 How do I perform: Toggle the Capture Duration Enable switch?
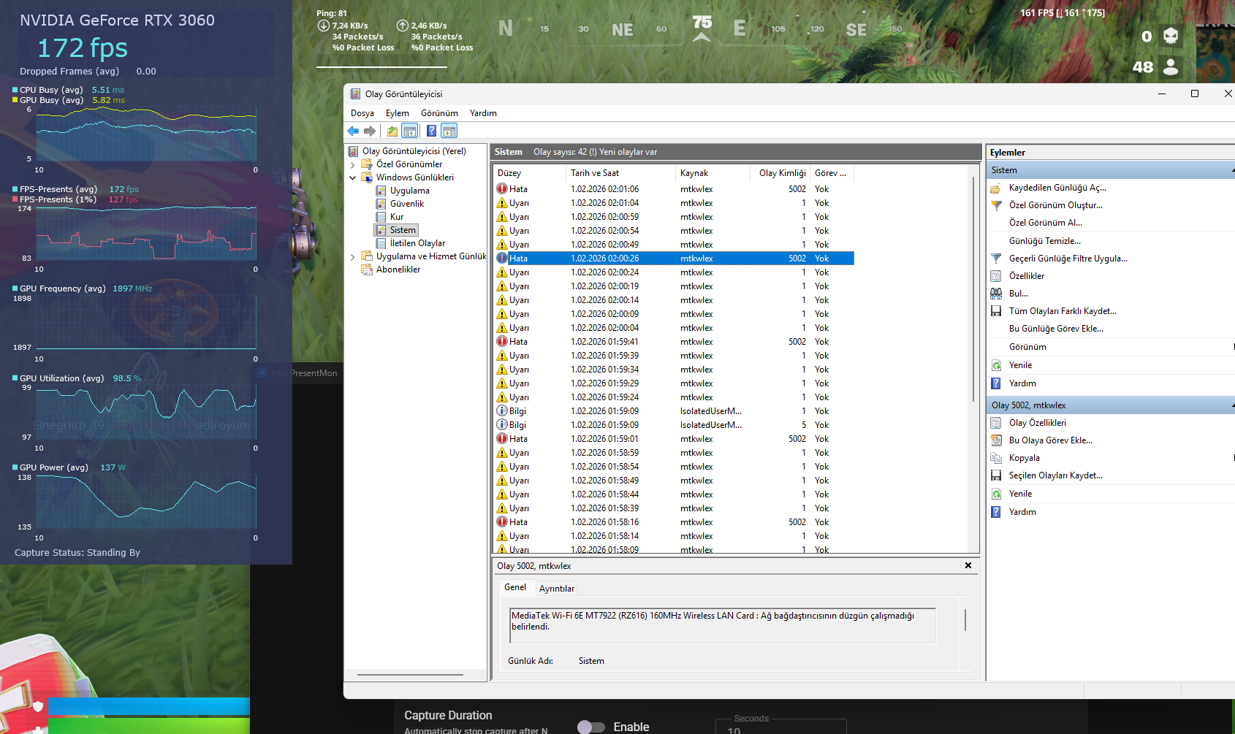click(x=591, y=727)
